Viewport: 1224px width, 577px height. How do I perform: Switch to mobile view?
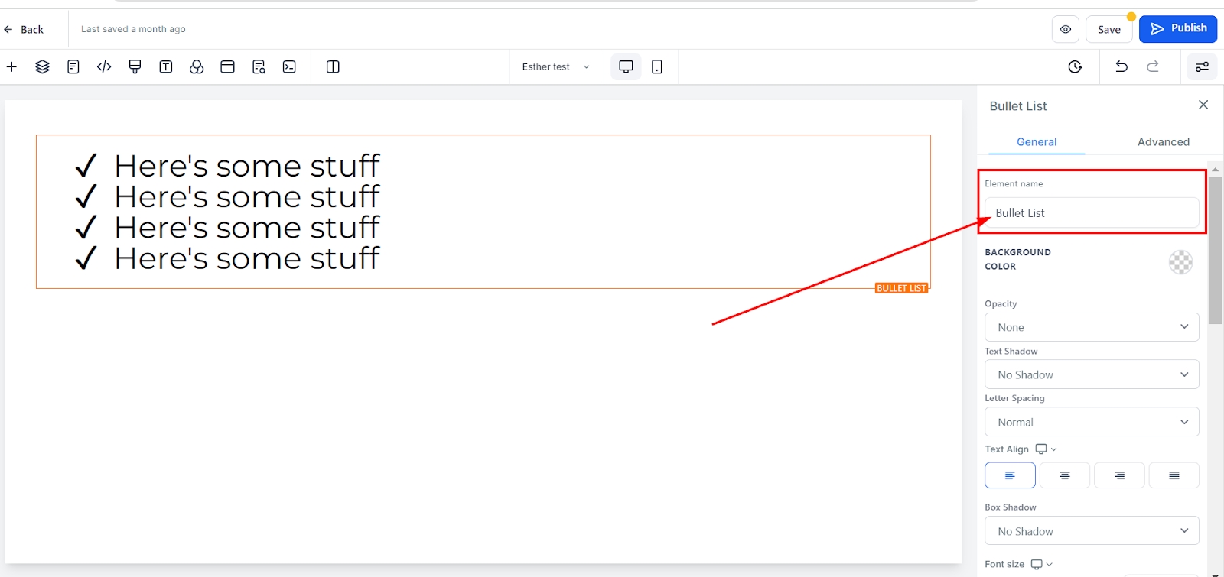[x=656, y=67]
